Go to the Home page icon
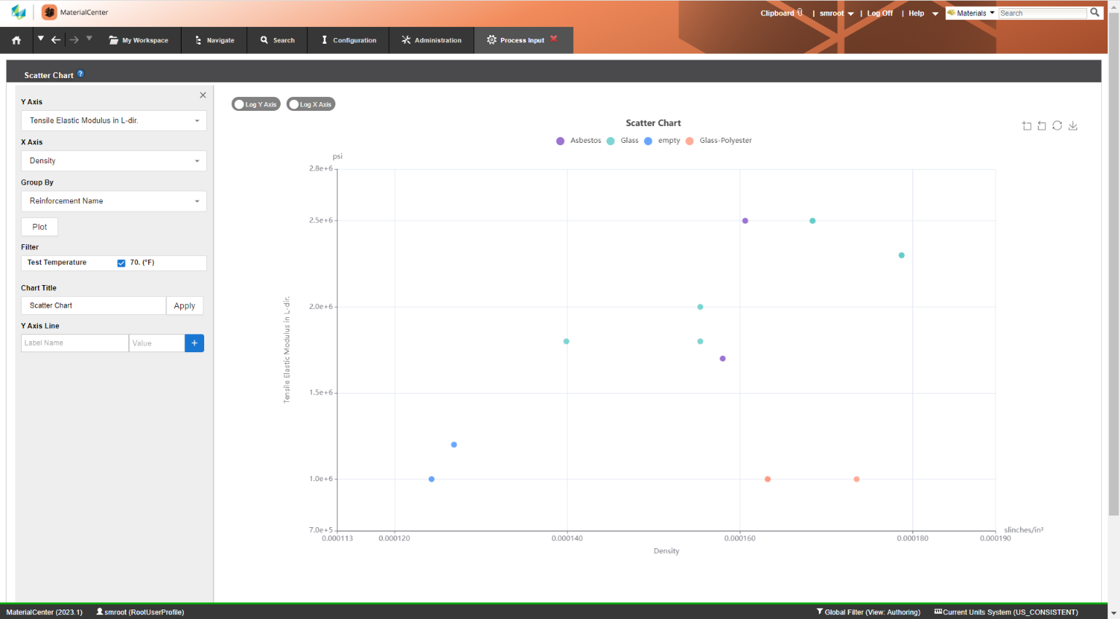1120x619 pixels. point(16,40)
